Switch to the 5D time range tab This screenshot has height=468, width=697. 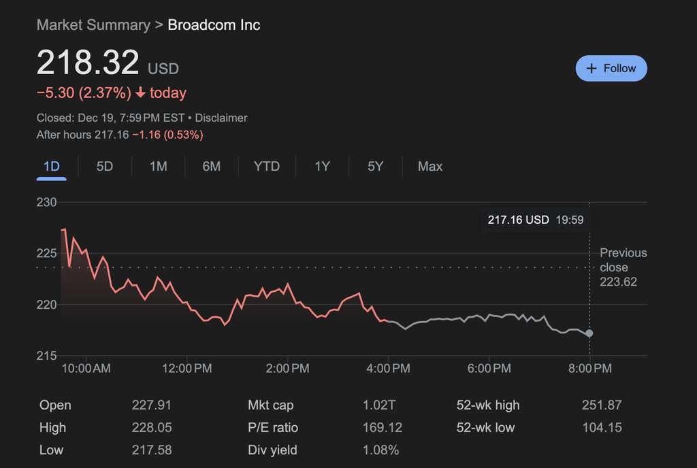(x=105, y=167)
